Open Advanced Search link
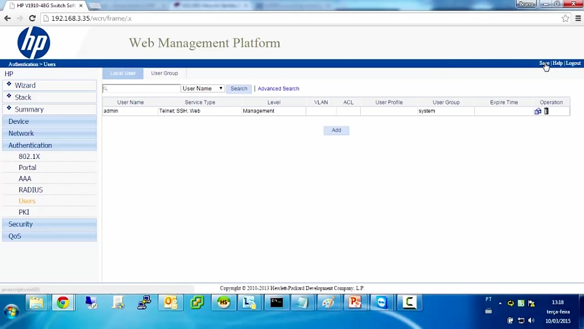Viewport: 584px width, 329px height. coord(278,89)
